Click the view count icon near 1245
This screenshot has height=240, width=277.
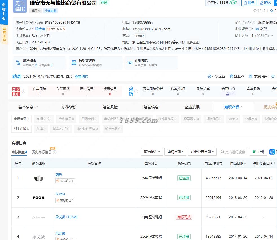click(255, 11)
